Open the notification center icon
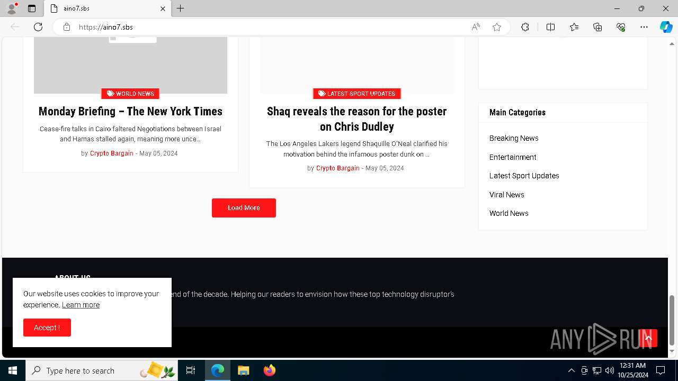 [661, 370]
